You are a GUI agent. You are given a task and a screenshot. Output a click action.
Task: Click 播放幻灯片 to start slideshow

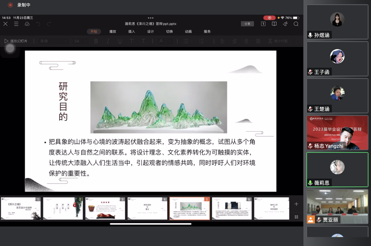click(x=16, y=41)
